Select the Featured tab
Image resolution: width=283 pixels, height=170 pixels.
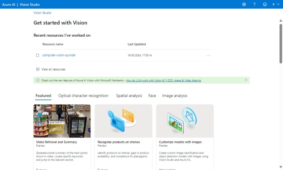(43, 96)
